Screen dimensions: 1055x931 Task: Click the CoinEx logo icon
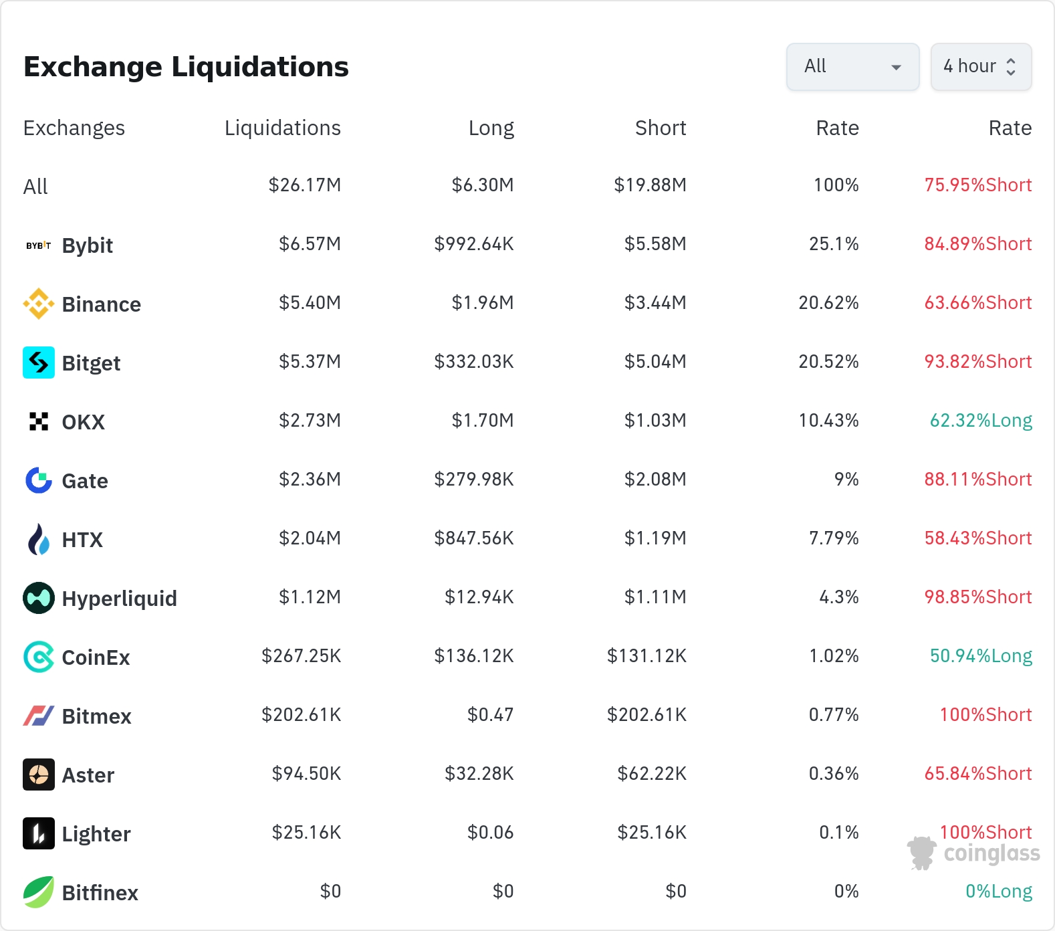coord(39,657)
